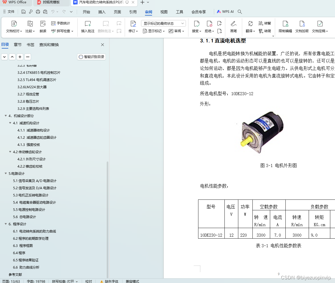Click the minus button in outline panel
The height and width of the screenshot is (283, 335).
(28, 57)
